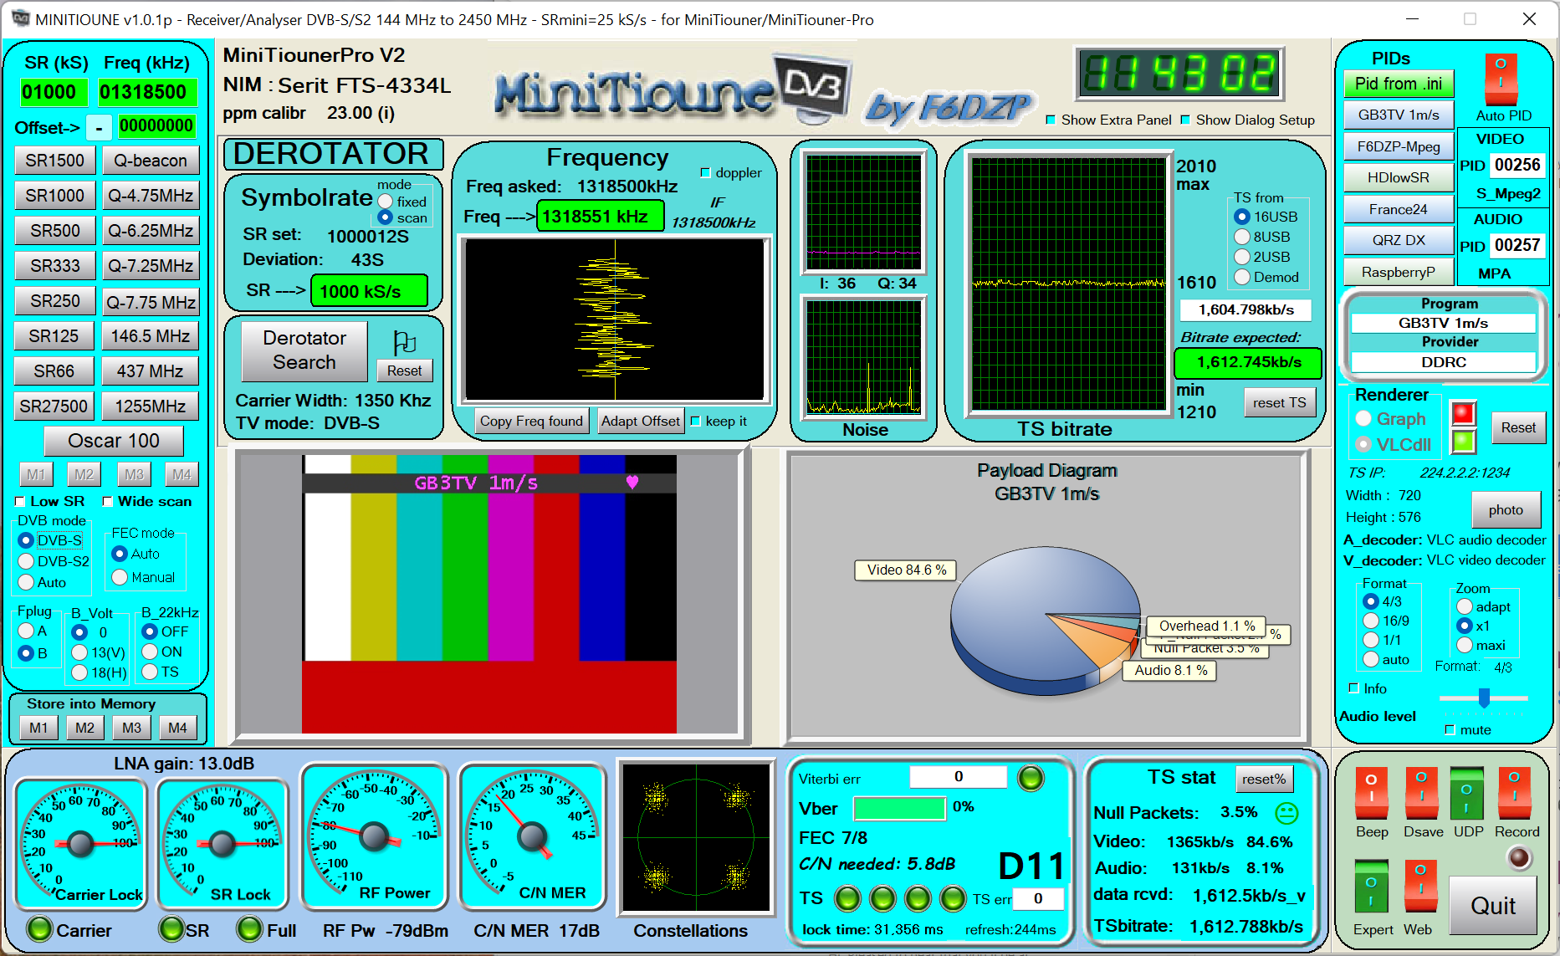1560x956 pixels.
Task: Select fixed symbolrate mode
Action: coord(386,202)
